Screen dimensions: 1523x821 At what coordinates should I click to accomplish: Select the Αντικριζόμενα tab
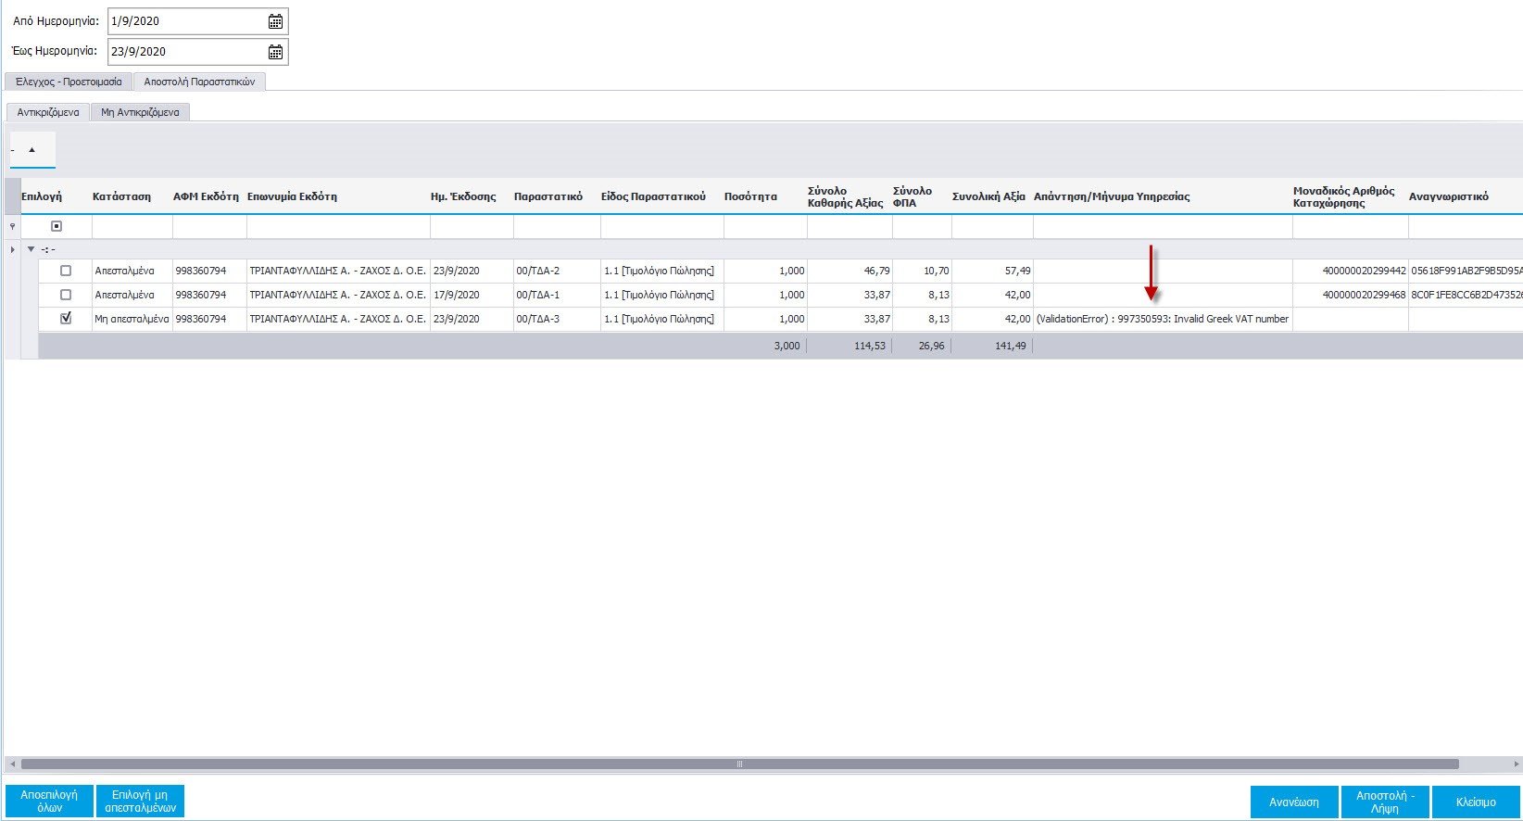click(x=48, y=112)
